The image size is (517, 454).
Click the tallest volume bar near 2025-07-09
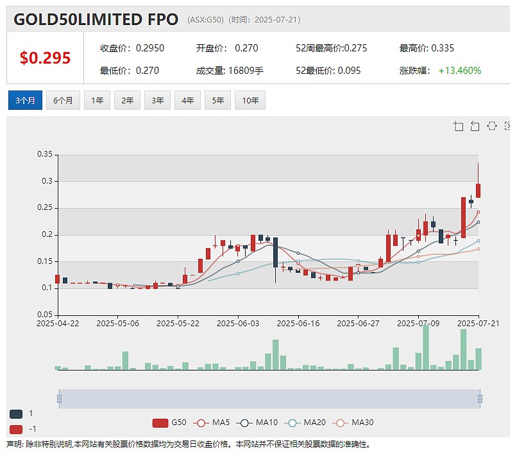click(x=426, y=347)
